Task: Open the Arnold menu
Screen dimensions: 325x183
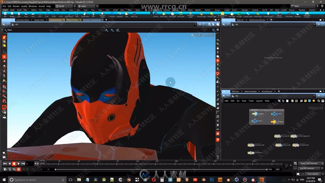Action: (x=42, y=6)
